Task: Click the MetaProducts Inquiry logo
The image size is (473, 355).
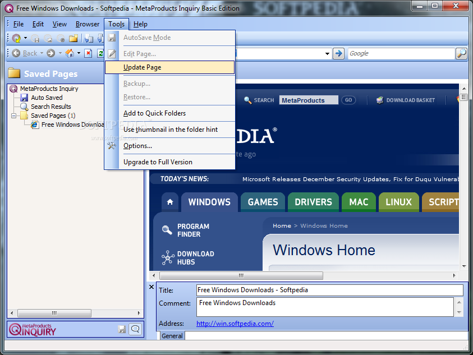Action: coord(33,329)
